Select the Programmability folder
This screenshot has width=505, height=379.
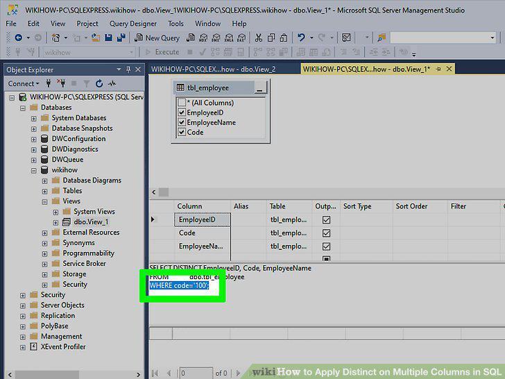(x=88, y=253)
